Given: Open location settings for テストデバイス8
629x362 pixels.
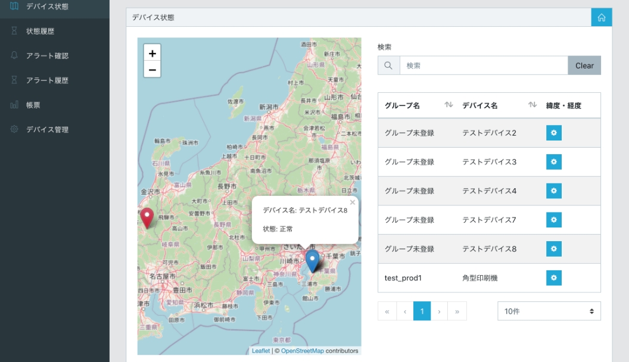Looking at the screenshot, I should [553, 249].
